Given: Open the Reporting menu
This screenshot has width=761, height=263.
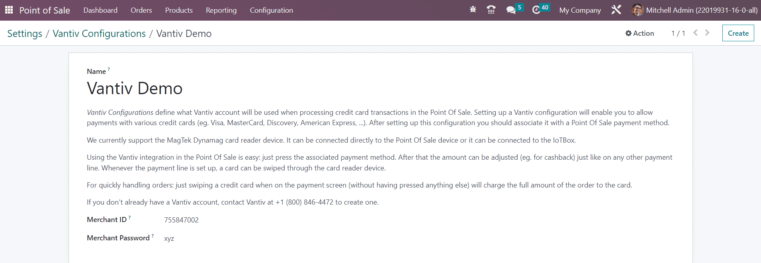Looking at the screenshot, I should coord(221,10).
